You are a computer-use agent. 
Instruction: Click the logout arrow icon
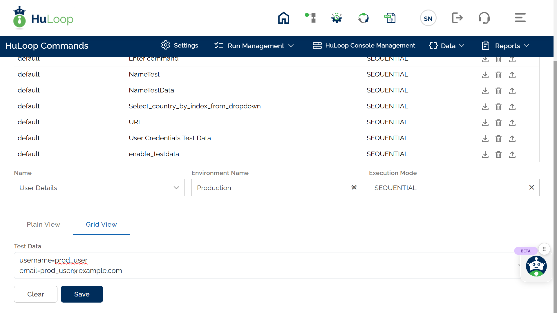coord(457,18)
